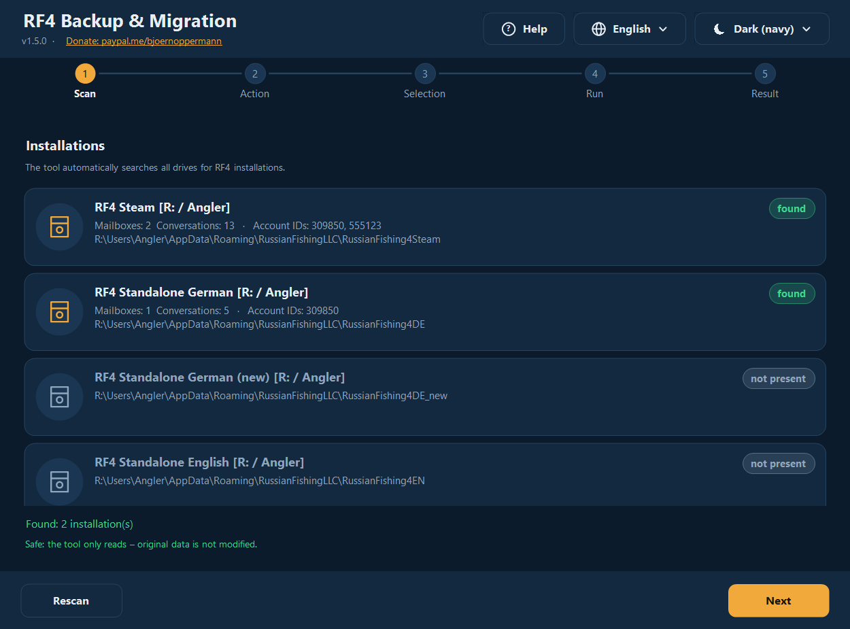Click the RussianFishing4Steam folder path
The width and height of the screenshot is (850, 629).
point(267,239)
